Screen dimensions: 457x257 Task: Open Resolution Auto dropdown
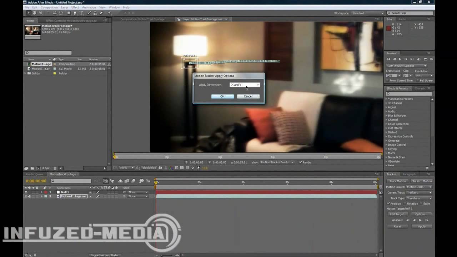click(424, 75)
